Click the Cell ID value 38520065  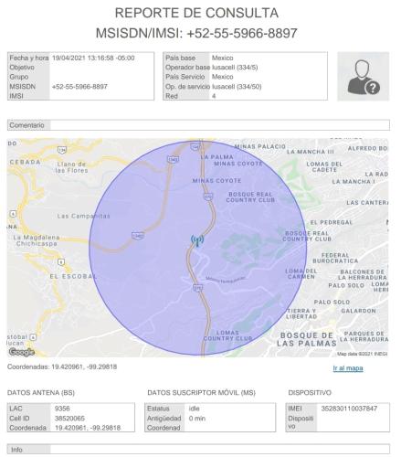69,419
